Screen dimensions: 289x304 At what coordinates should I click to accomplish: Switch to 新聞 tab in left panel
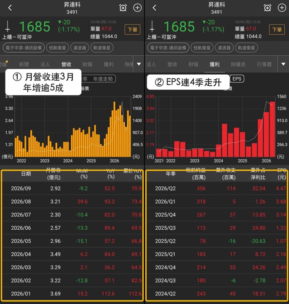pos(24,64)
